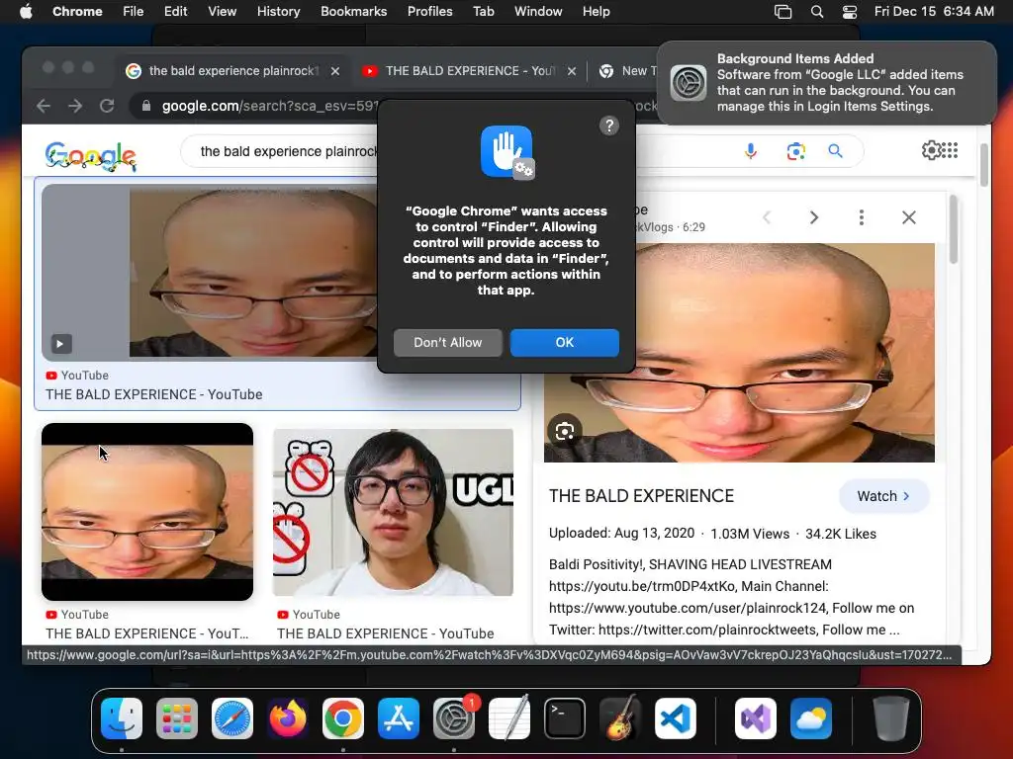Open the Trash in the Dock

coord(891,718)
